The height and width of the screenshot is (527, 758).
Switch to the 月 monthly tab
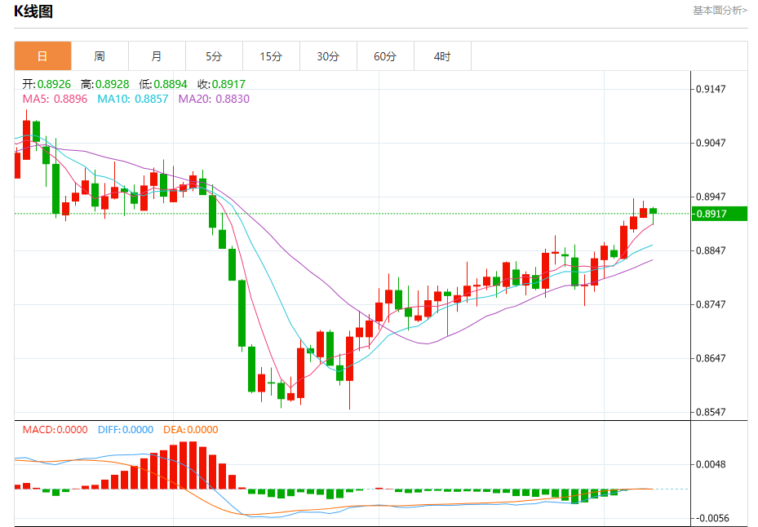pos(157,56)
